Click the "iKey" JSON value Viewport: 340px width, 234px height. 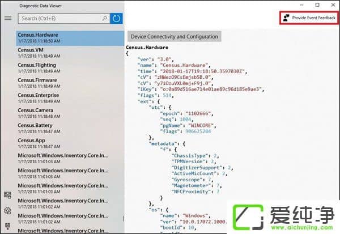(212, 89)
